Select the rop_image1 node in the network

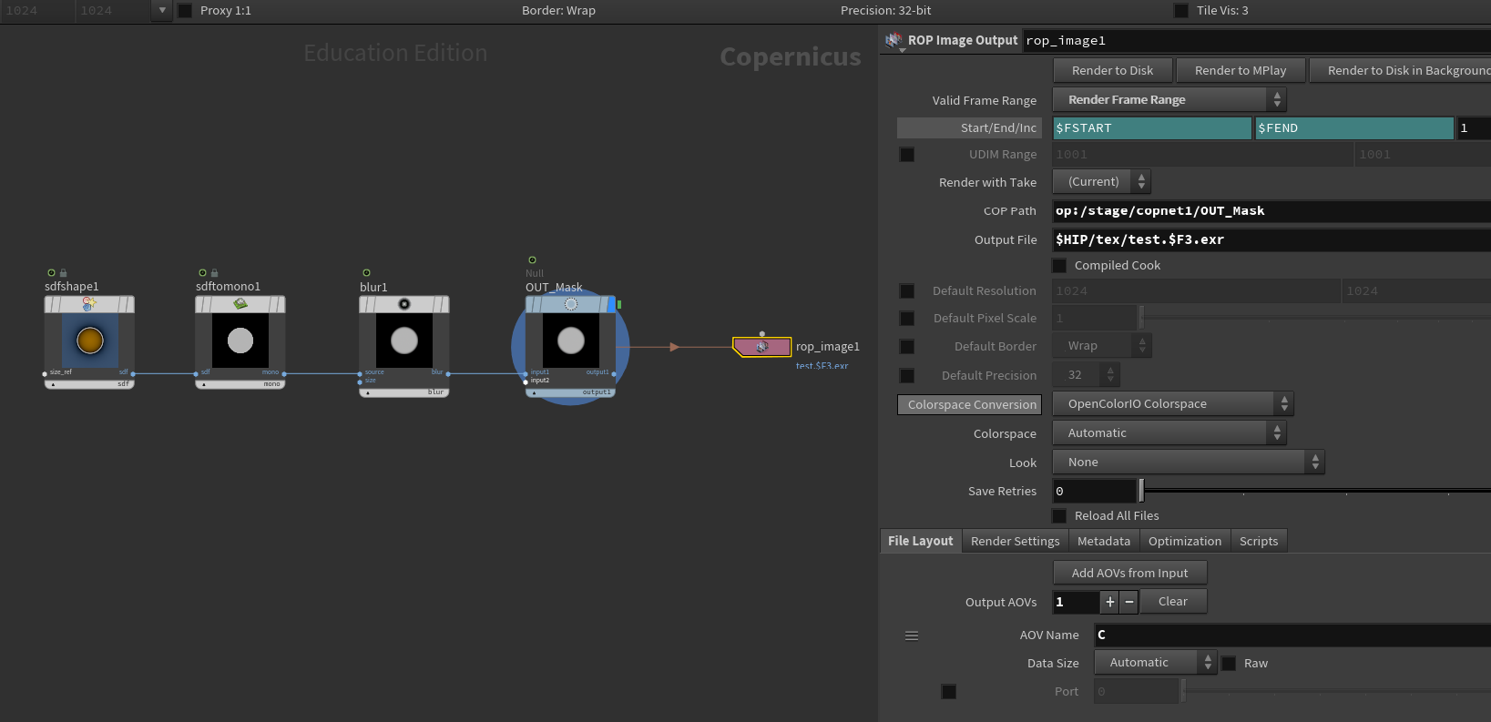[761, 347]
